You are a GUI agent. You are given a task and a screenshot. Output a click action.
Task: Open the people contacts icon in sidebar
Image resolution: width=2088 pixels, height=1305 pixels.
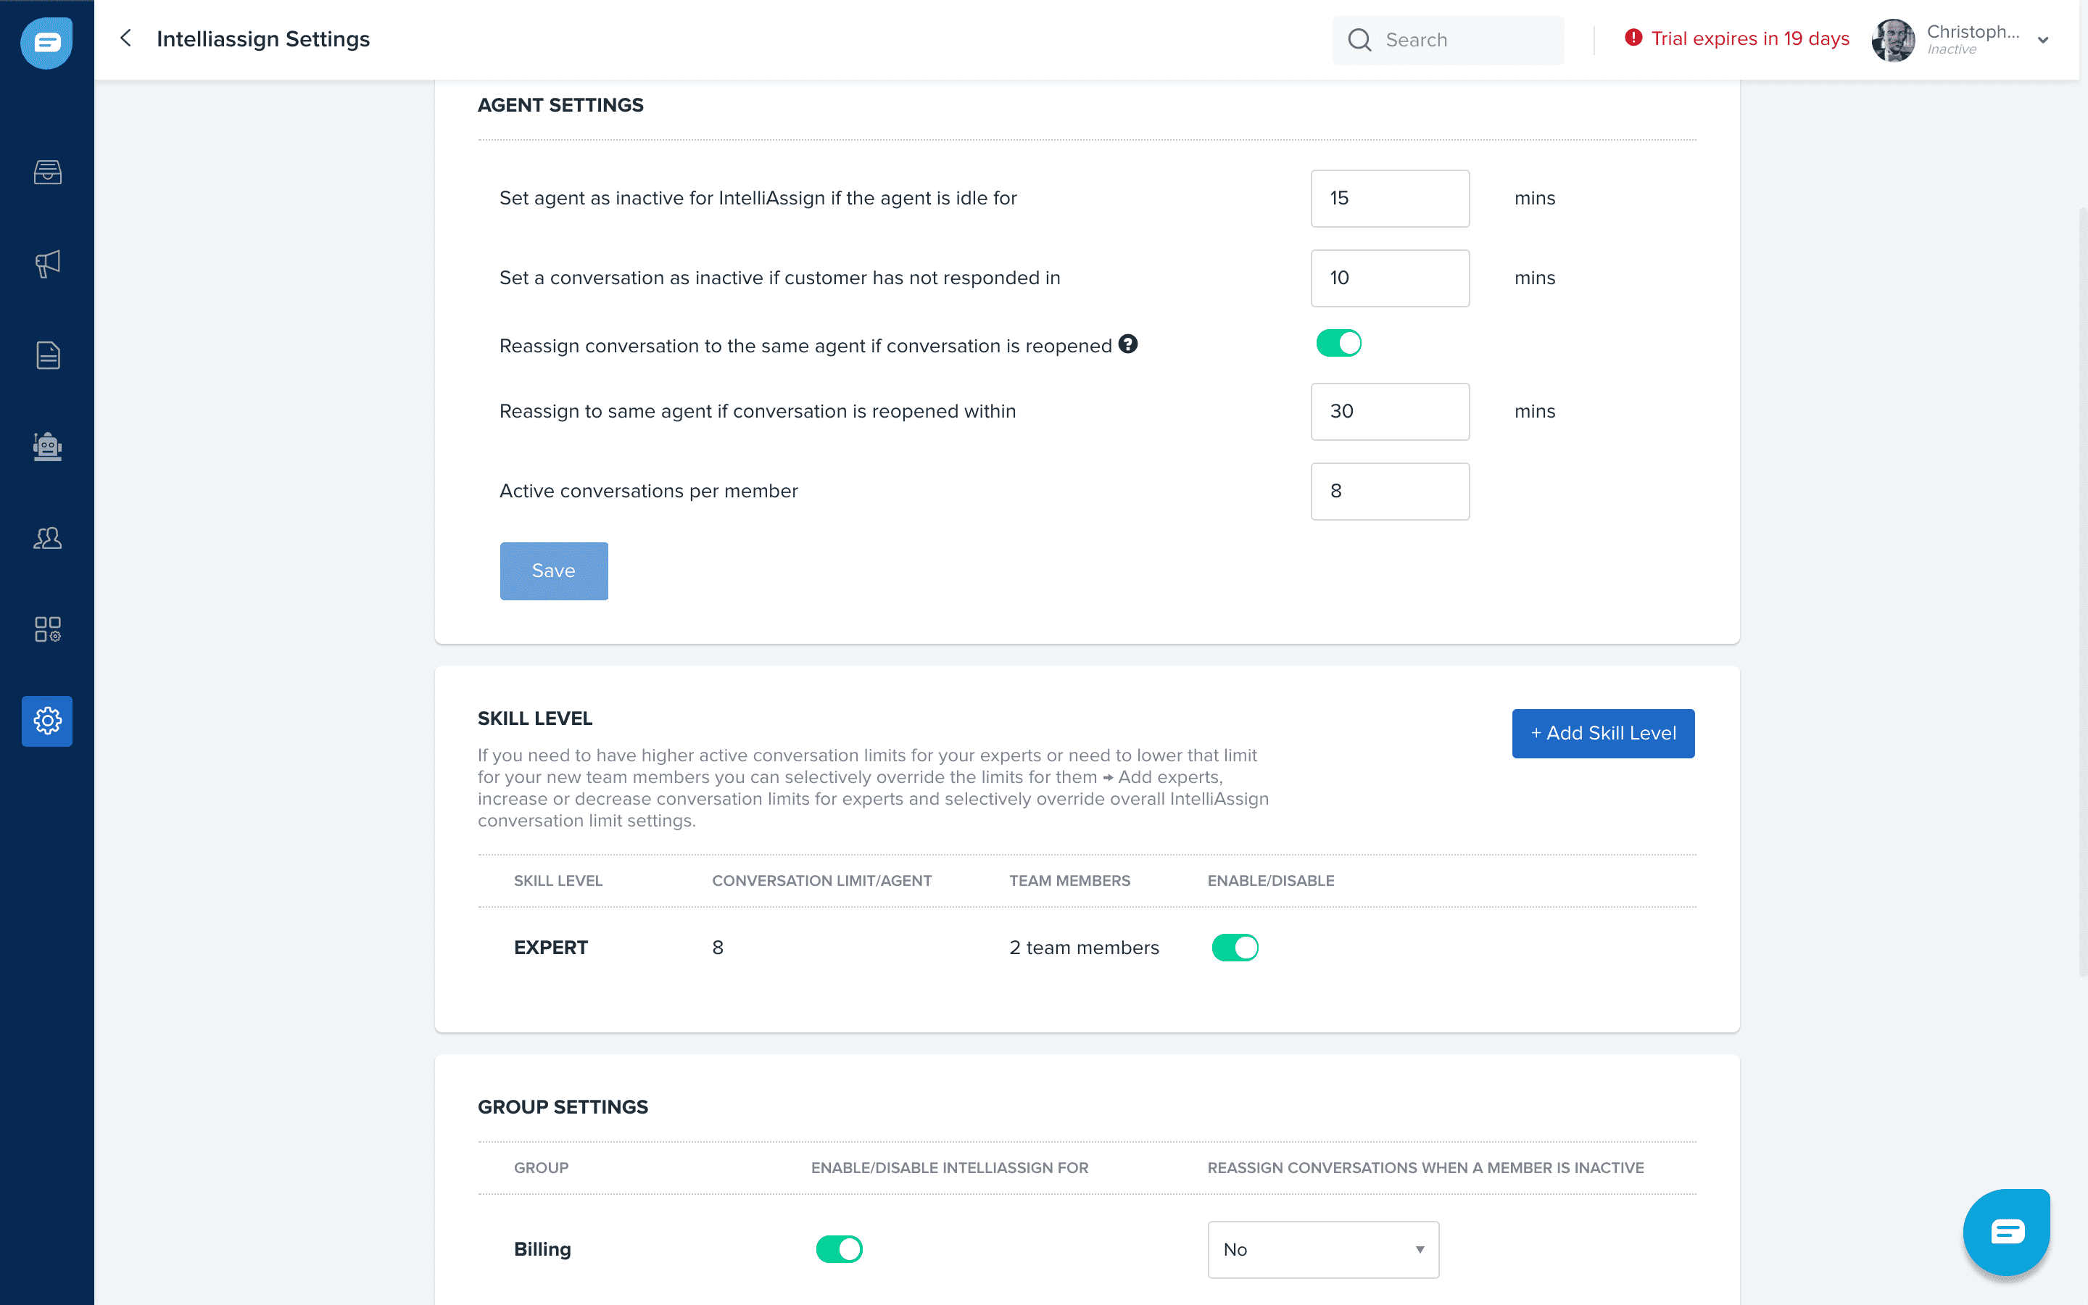click(x=47, y=539)
